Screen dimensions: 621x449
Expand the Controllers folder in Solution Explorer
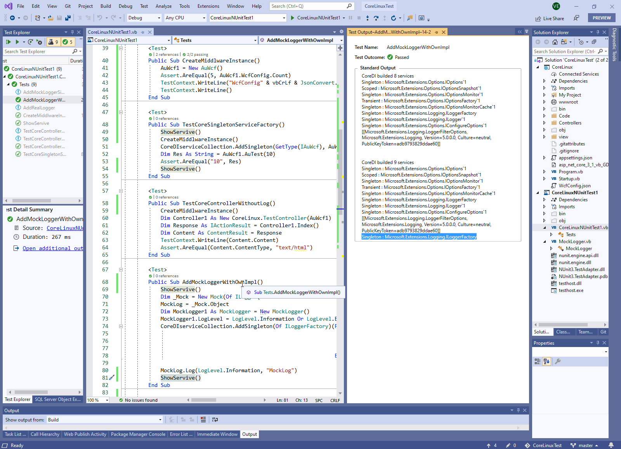544,123
